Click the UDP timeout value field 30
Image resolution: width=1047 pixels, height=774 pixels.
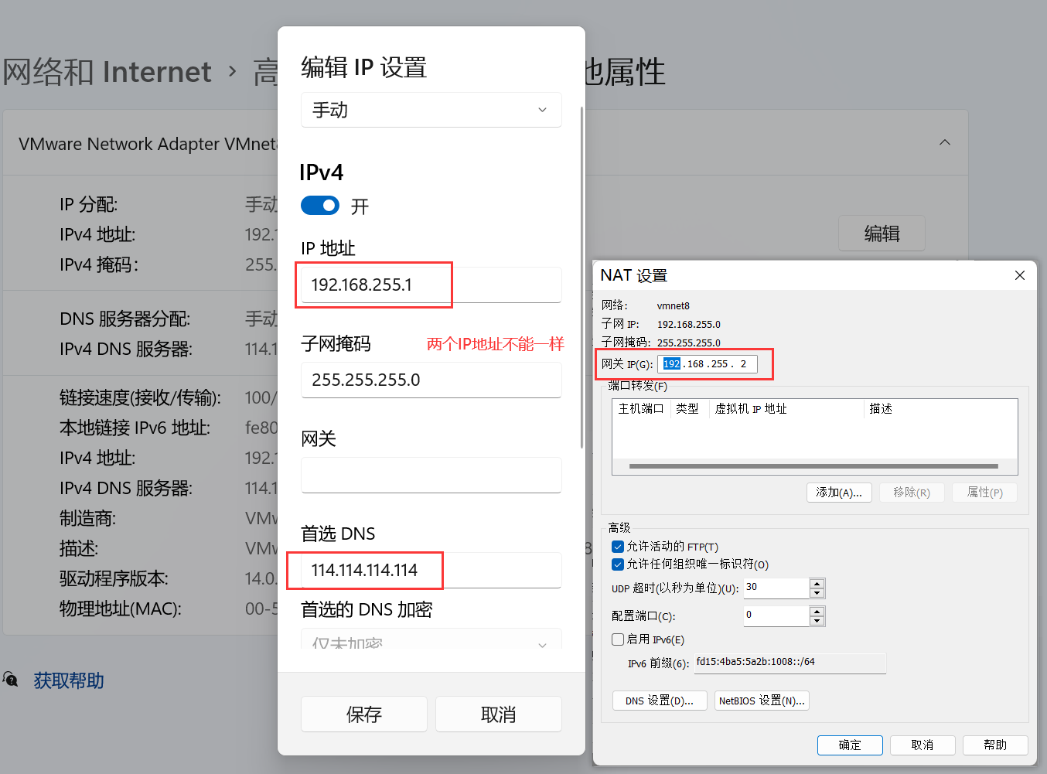pyautogui.click(x=776, y=588)
